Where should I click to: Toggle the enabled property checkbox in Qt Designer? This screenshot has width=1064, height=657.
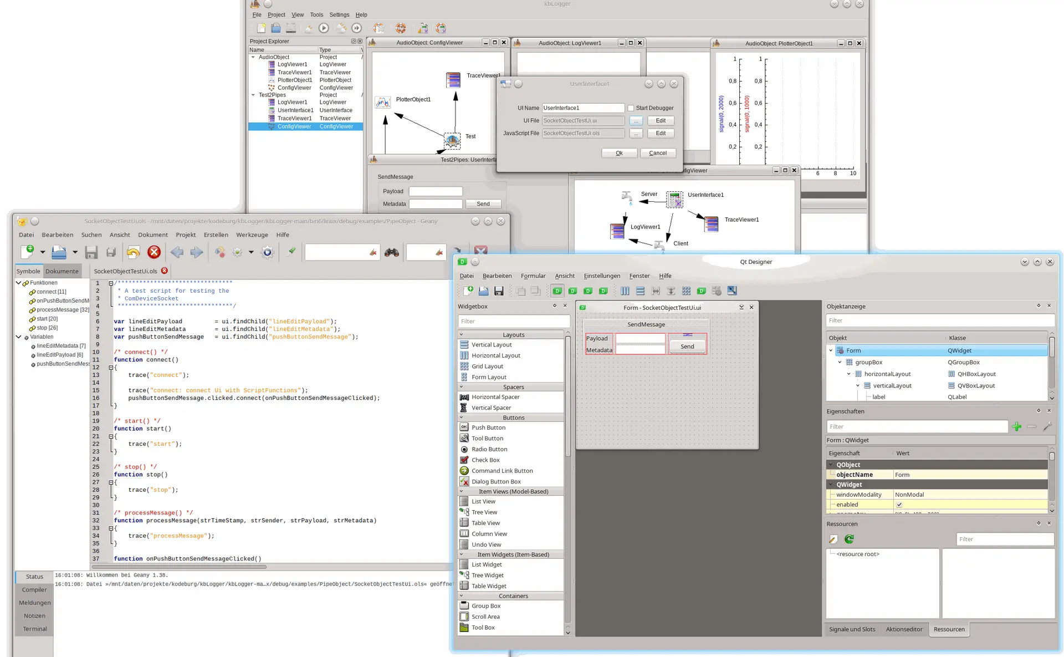click(x=899, y=505)
